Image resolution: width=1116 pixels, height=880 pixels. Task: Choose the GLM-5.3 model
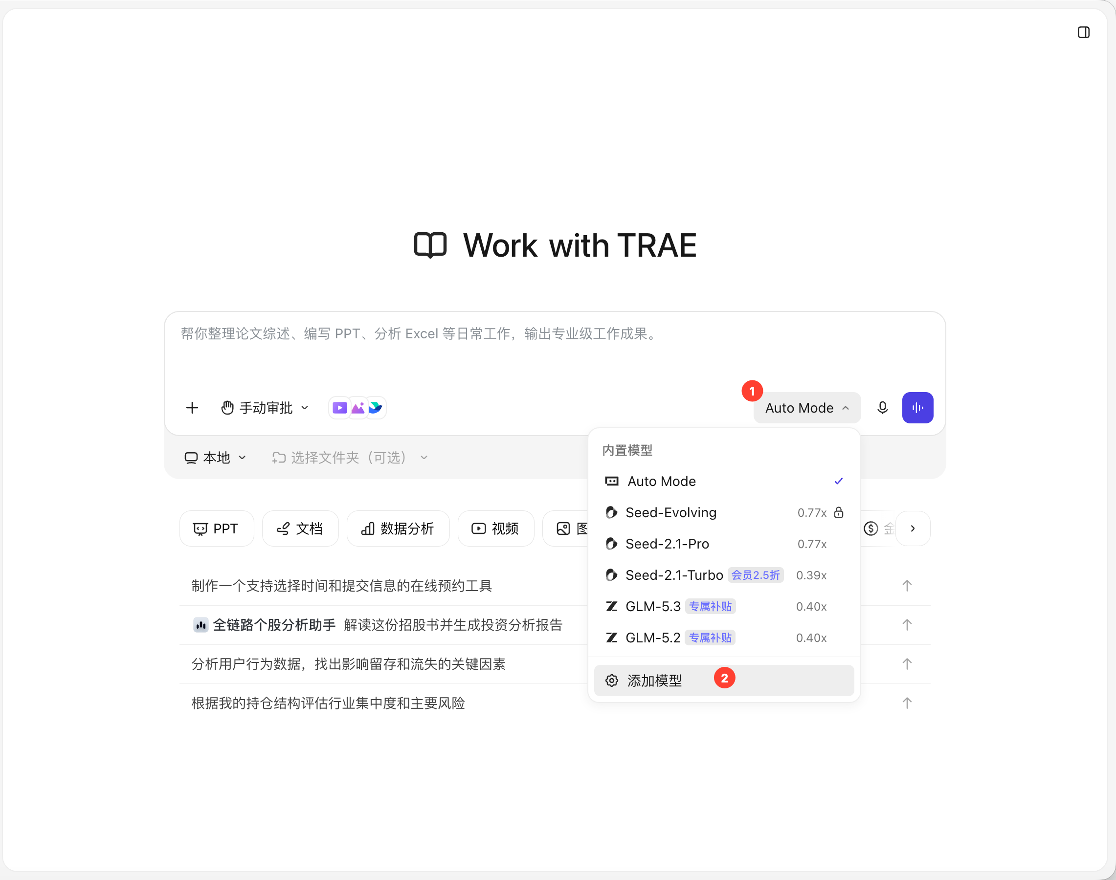pyautogui.click(x=724, y=607)
